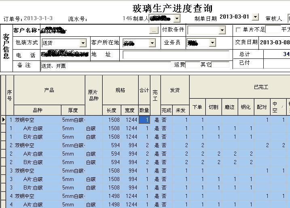Open the 客户所在地 dropdown

152,43
